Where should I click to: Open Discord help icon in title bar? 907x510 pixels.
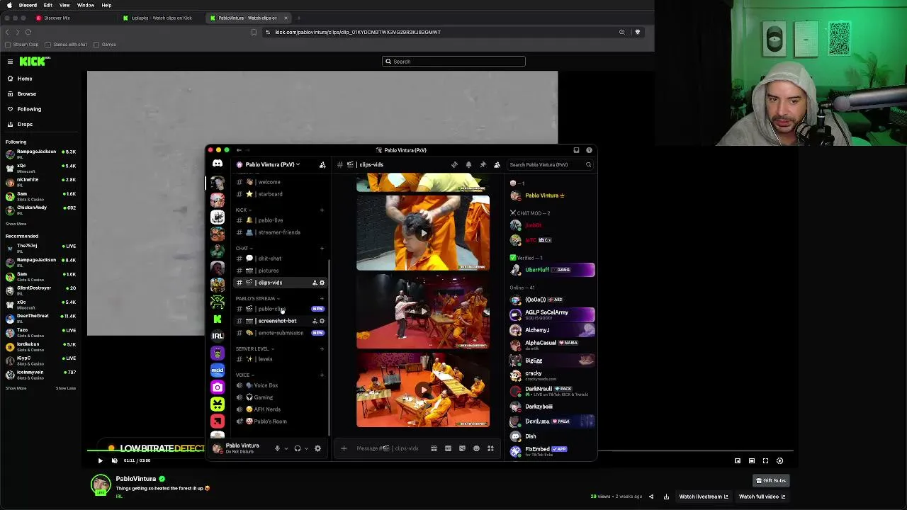pos(589,150)
